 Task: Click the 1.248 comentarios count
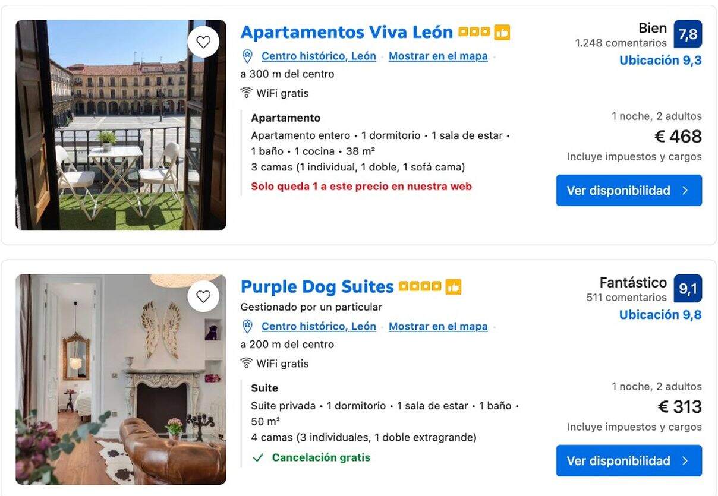click(621, 43)
